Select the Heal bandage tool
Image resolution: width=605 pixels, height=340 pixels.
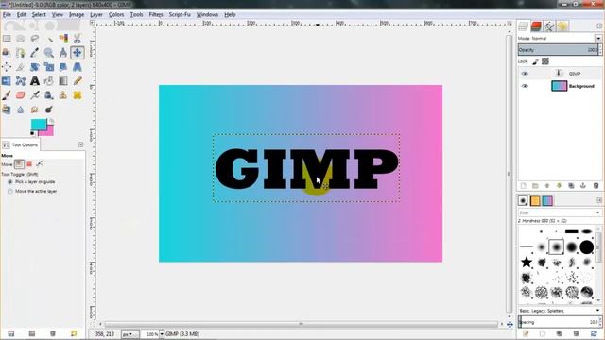78,95
